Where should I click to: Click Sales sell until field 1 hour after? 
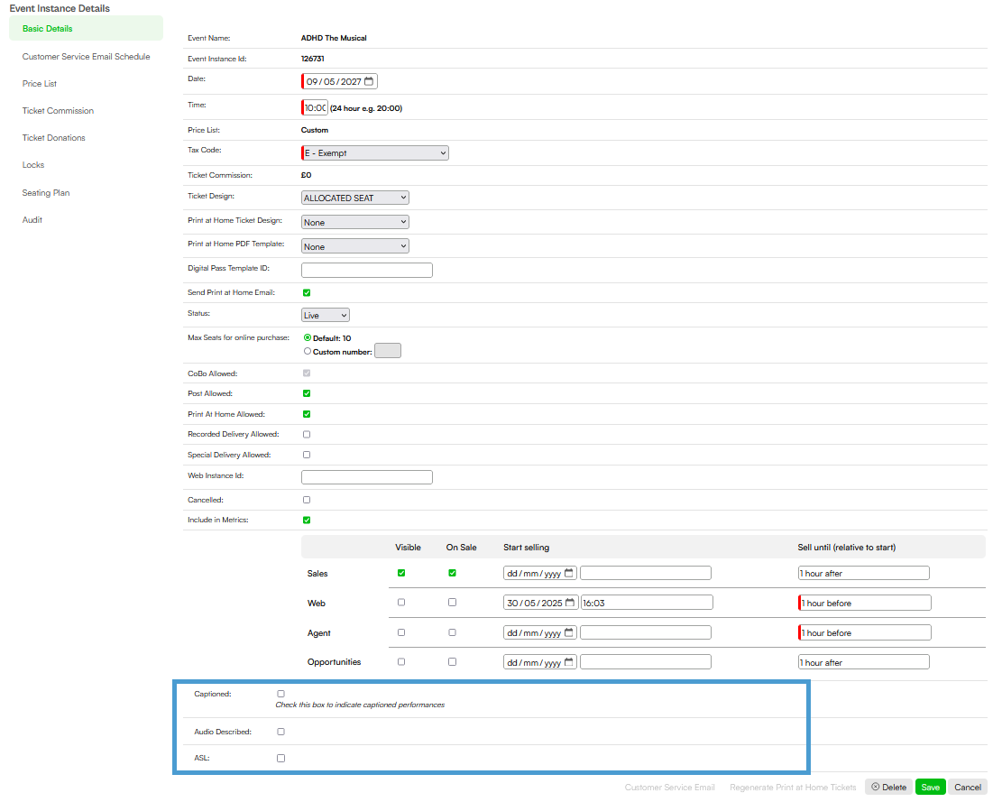pos(863,573)
